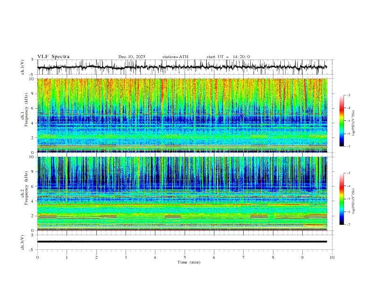Click the upper colorbar "log(PSD)(V²/Hz)" label
The height and width of the screenshot is (289, 374).
click(x=354, y=123)
